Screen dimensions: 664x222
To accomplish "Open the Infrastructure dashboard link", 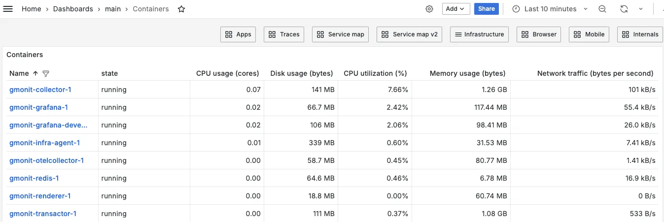I will 479,34.
